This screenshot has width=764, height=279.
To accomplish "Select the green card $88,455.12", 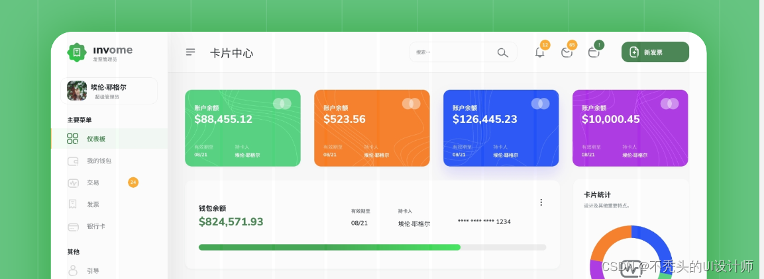I will pyautogui.click(x=243, y=128).
